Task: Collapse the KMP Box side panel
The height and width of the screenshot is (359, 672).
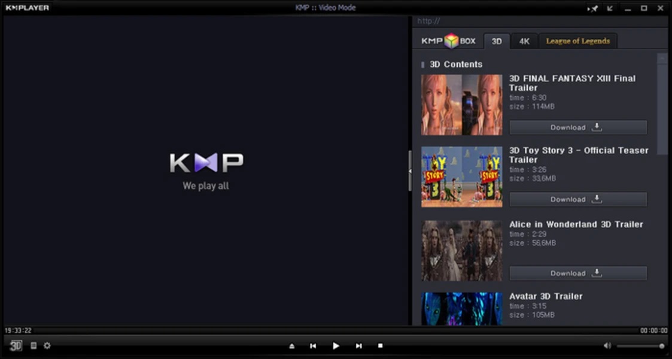Action: pyautogui.click(x=410, y=171)
